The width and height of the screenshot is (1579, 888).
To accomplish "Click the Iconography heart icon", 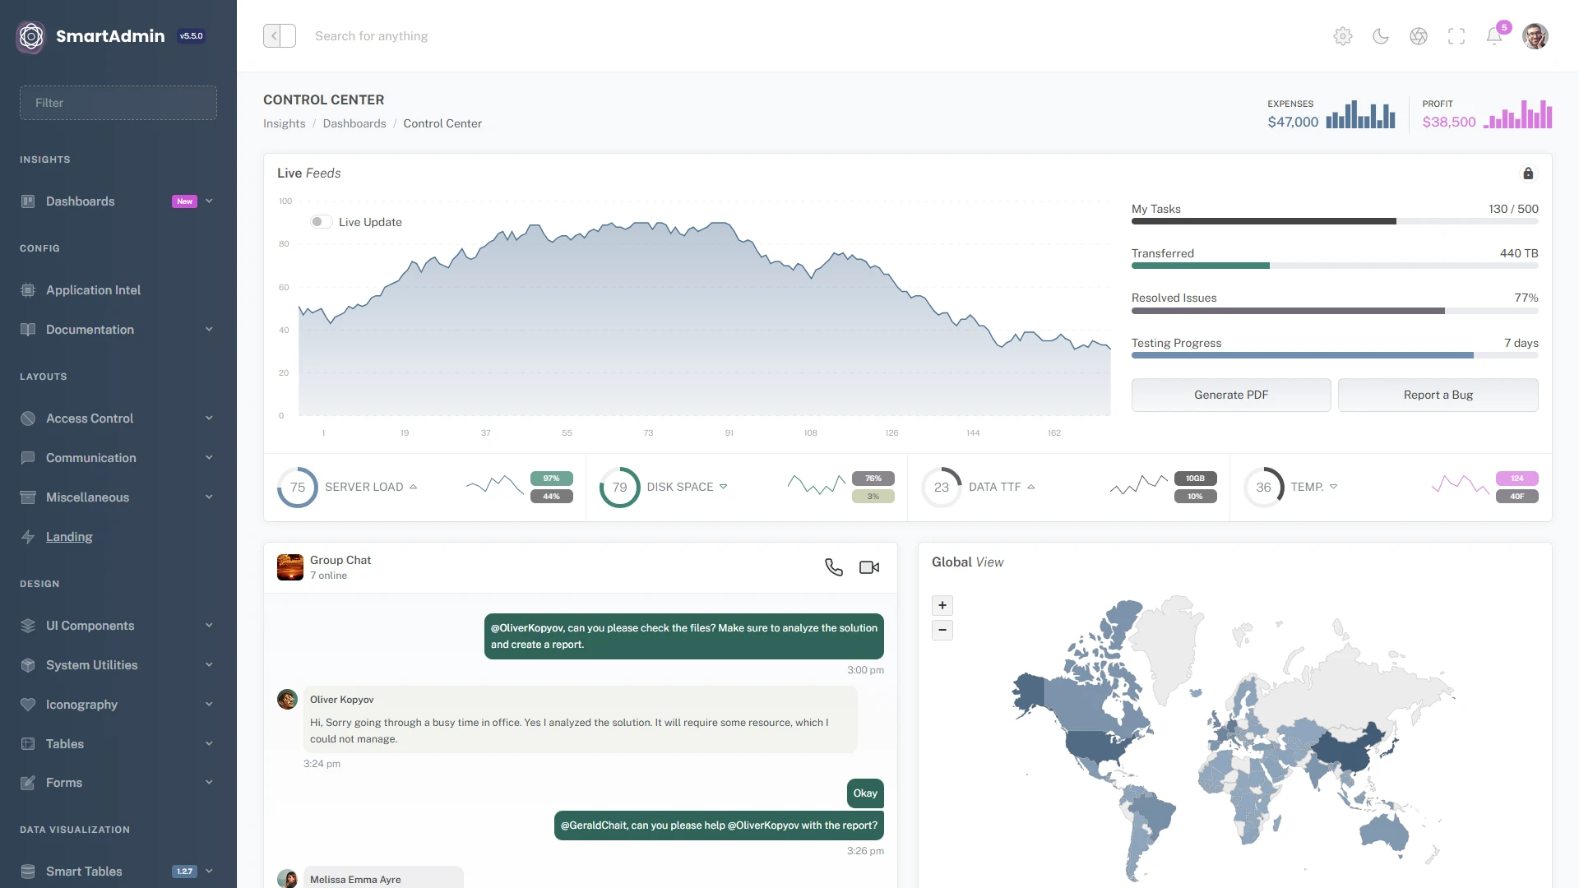I will 28,705.
